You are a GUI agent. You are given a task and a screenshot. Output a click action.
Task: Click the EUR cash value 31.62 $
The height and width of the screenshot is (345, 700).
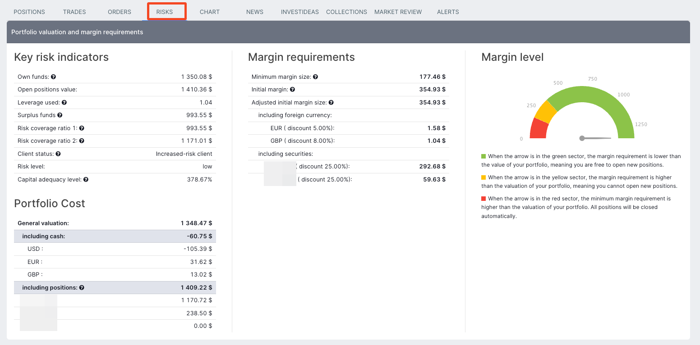pos(201,262)
